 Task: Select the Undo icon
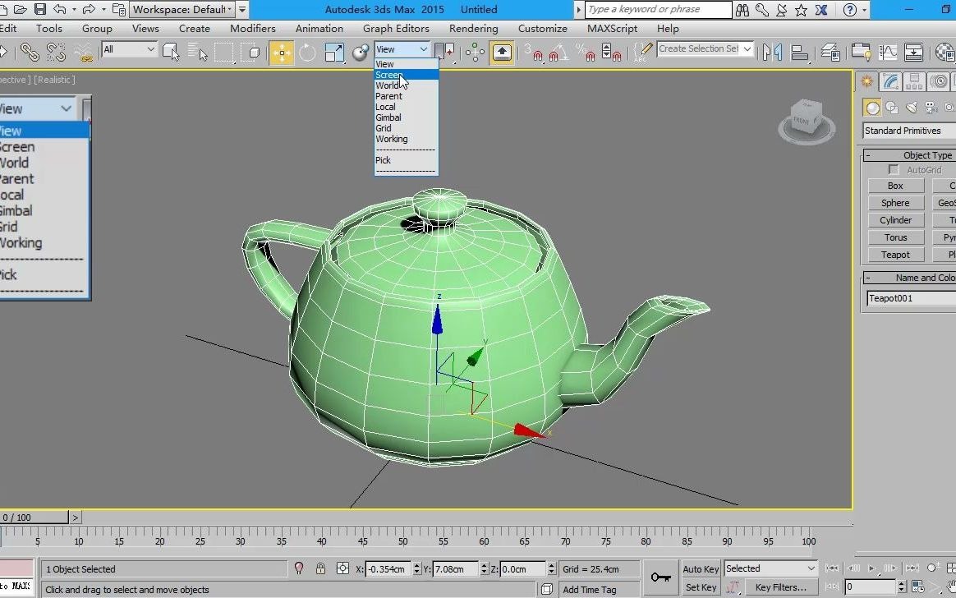click(59, 9)
